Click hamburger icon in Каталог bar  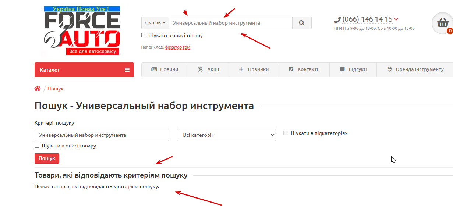click(127, 70)
